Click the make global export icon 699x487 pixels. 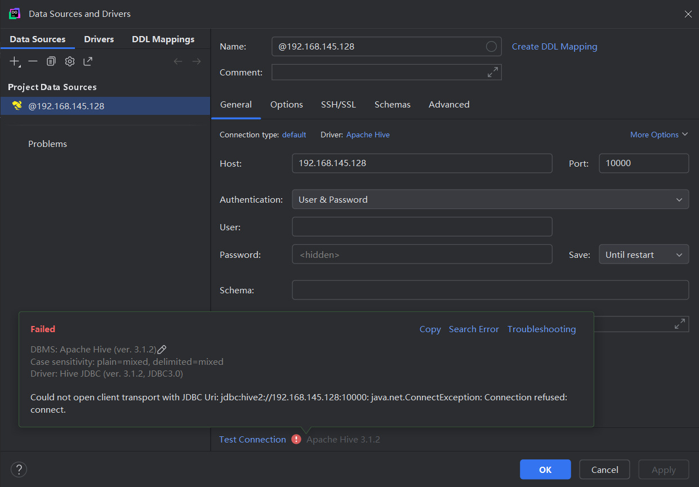tap(88, 61)
